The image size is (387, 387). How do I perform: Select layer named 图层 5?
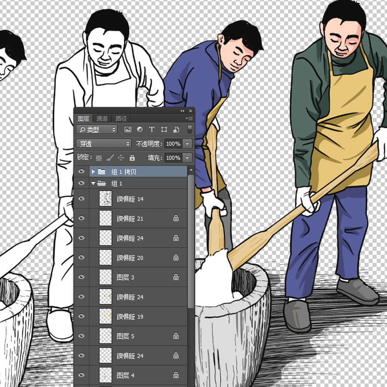pyautogui.click(x=125, y=336)
